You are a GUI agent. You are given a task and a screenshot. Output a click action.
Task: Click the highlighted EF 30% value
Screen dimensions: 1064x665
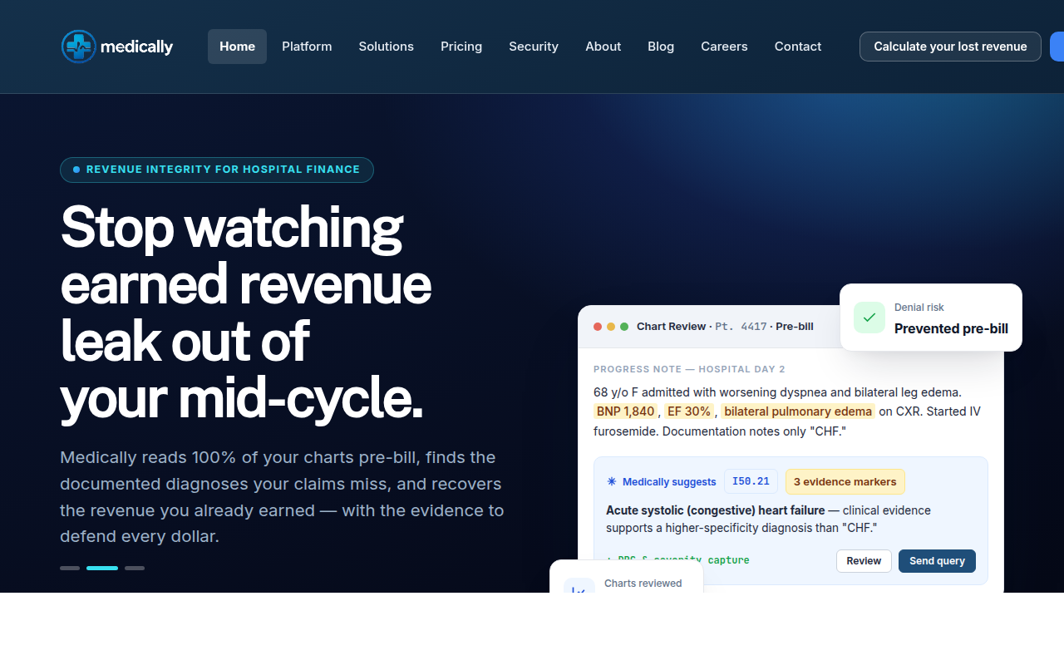coord(688,411)
